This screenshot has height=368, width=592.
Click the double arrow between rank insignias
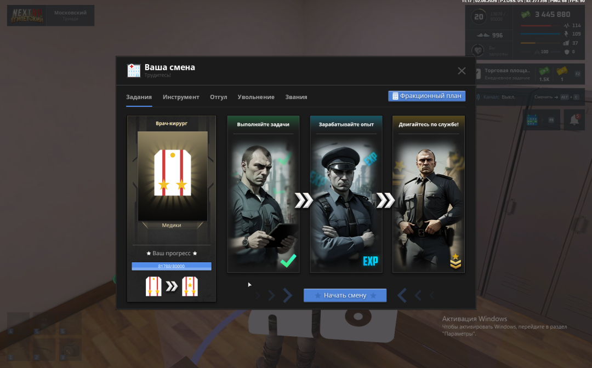172,286
